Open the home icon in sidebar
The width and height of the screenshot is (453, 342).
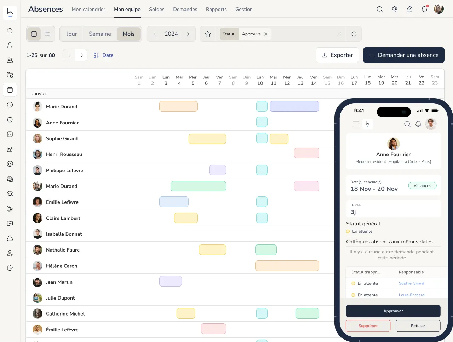click(10, 30)
